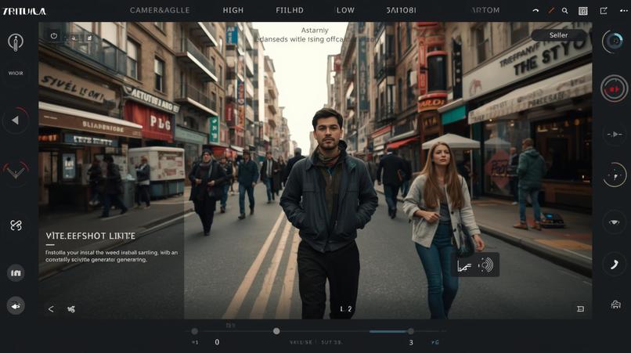
Task: Open the CAMER&AGLLE tab
Action: (x=160, y=10)
